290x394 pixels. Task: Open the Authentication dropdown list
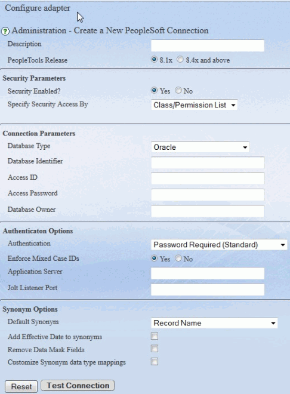pyautogui.click(x=219, y=245)
